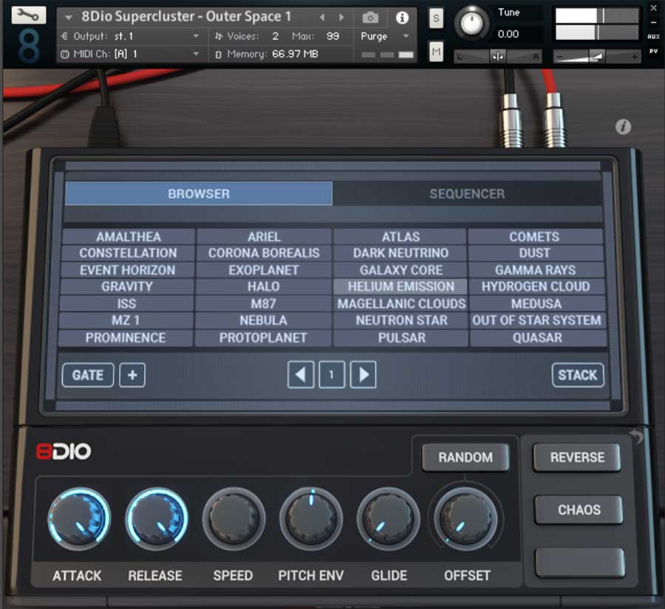The height and width of the screenshot is (609, 665).
Task: Open the wrench instrument options icon
Action: (28, 16)
